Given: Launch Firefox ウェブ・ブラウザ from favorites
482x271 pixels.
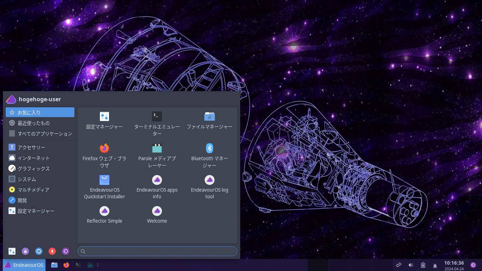Looking at the screenshot, I should coord(104,156).
